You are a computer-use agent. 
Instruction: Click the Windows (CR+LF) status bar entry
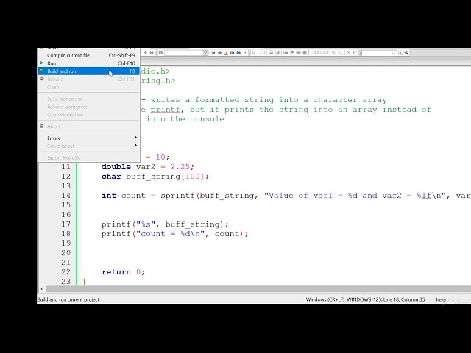pos(325,299)
